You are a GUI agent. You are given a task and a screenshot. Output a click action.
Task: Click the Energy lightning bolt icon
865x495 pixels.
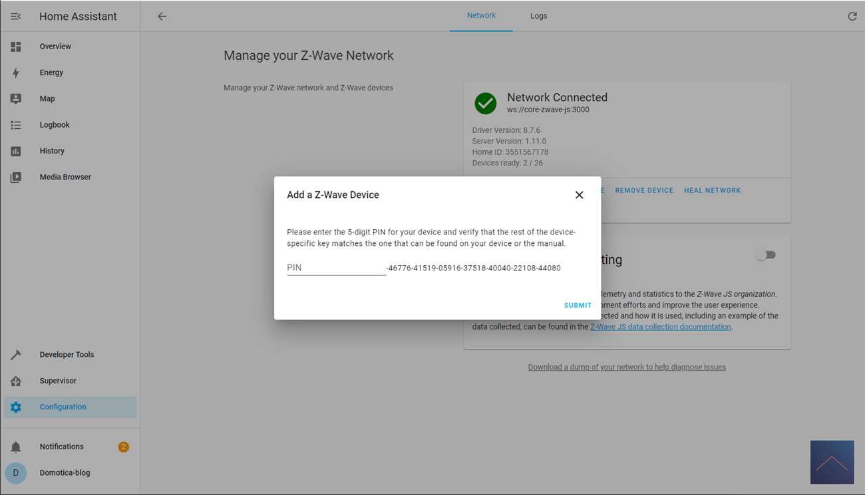click(16, 73)
